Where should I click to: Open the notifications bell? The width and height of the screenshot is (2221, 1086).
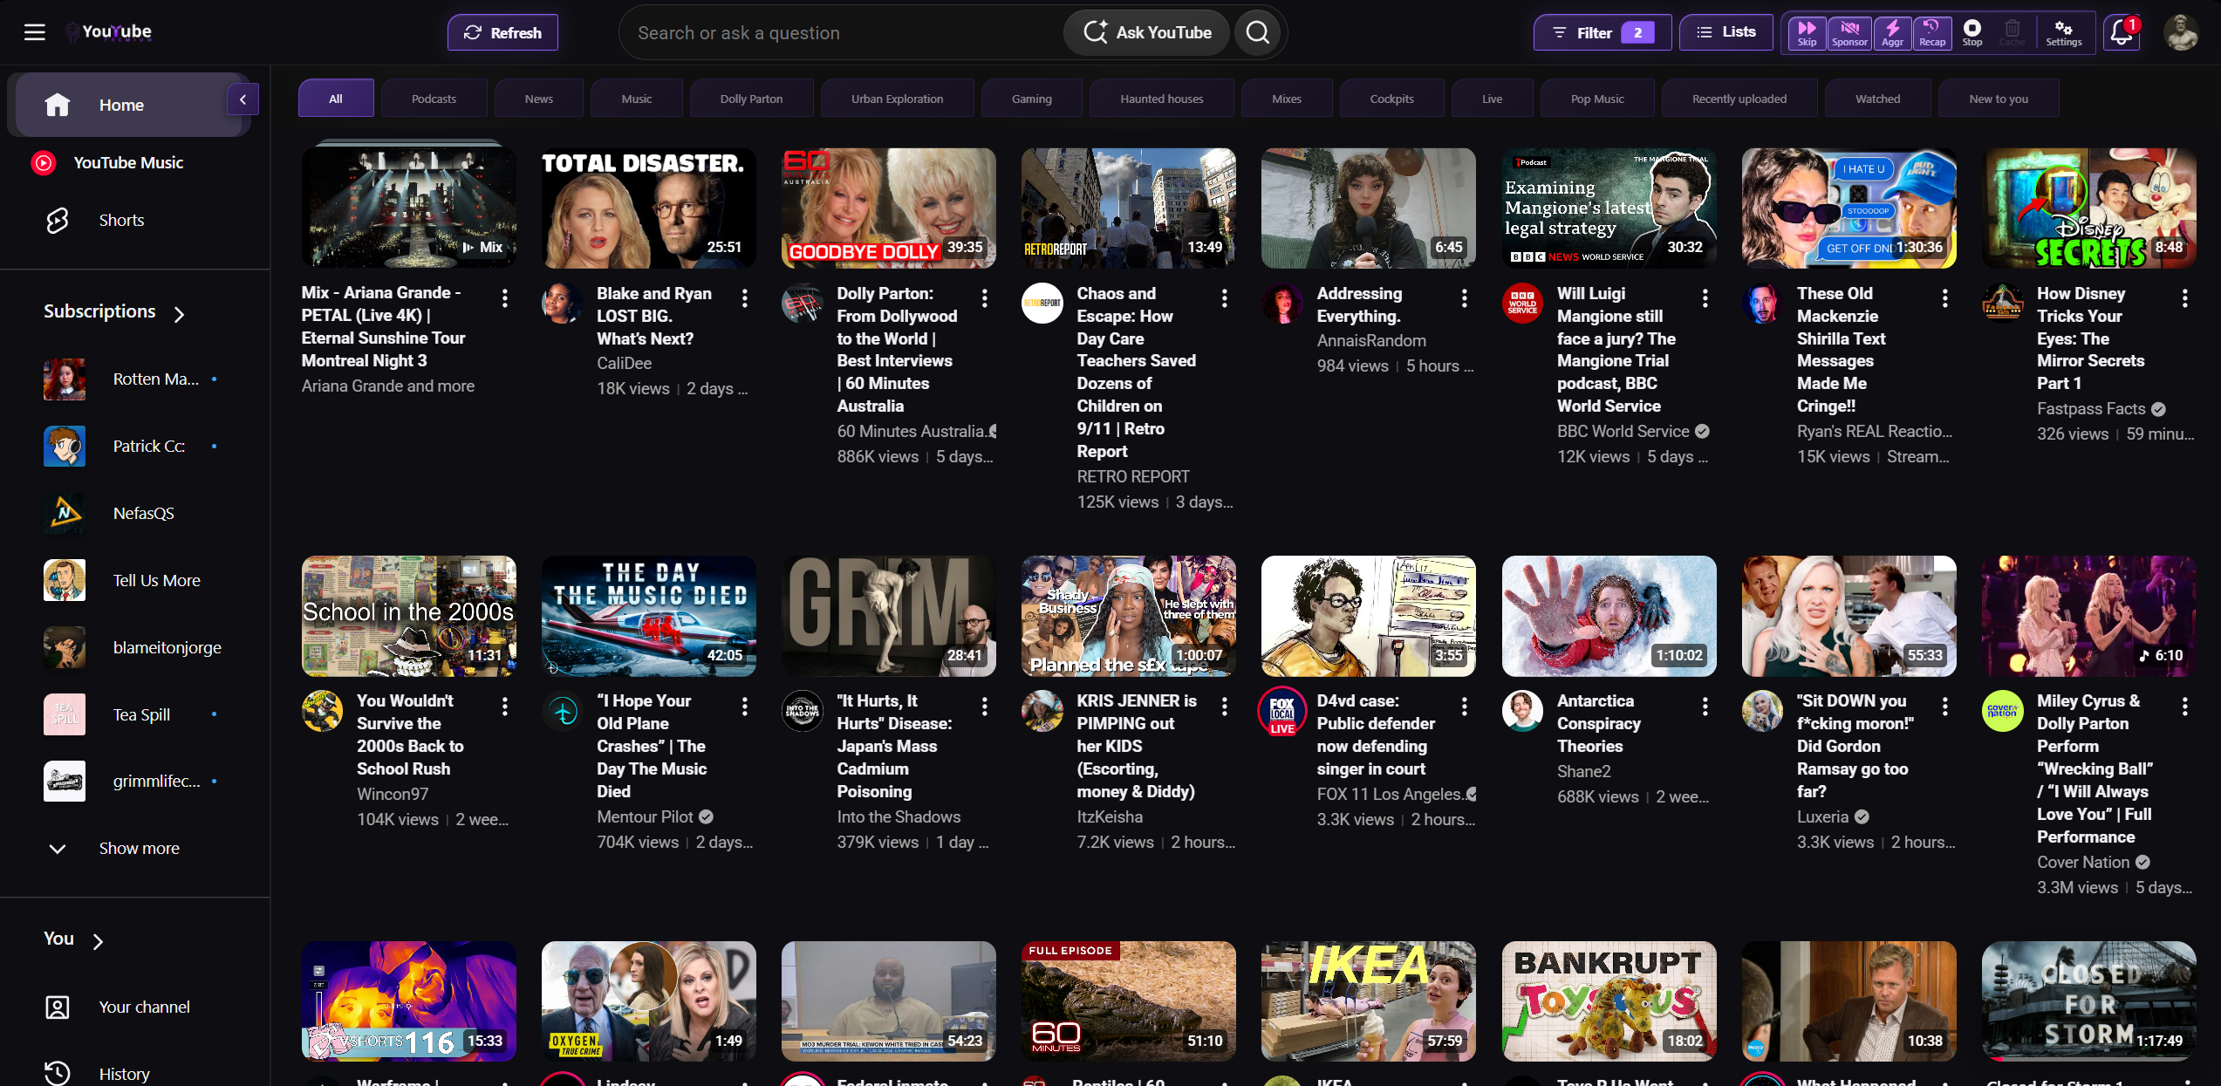[2122, 33]
